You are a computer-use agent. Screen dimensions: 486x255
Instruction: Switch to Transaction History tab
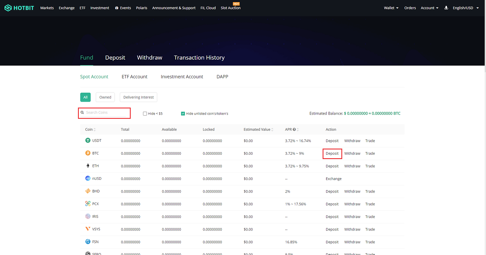point(199,58)
